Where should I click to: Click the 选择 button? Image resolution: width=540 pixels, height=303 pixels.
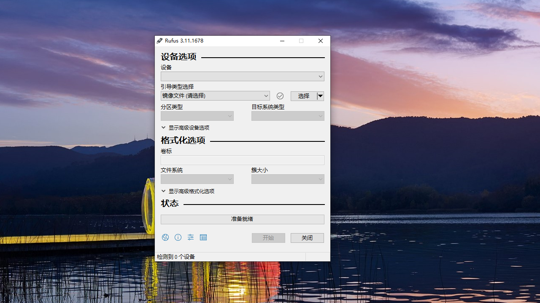click(303, 96)
